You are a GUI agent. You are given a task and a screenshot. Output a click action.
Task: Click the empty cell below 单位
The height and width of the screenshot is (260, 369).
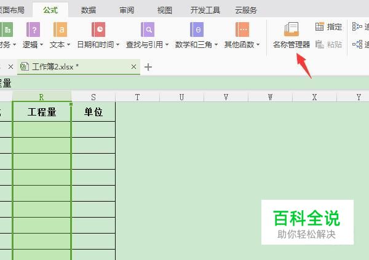point(93,130)
